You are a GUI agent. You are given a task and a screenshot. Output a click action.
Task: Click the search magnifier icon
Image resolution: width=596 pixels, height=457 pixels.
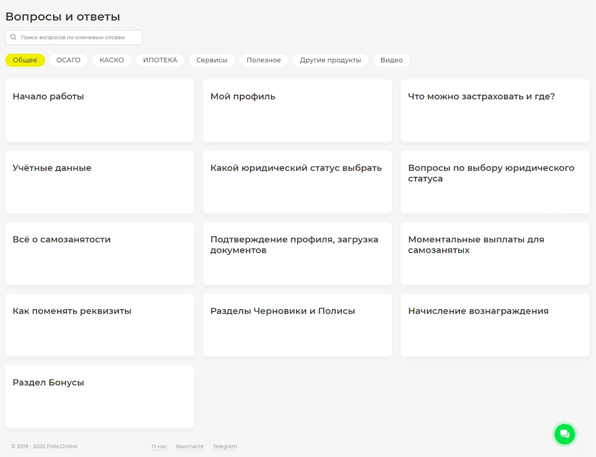(x=13, y=37)
